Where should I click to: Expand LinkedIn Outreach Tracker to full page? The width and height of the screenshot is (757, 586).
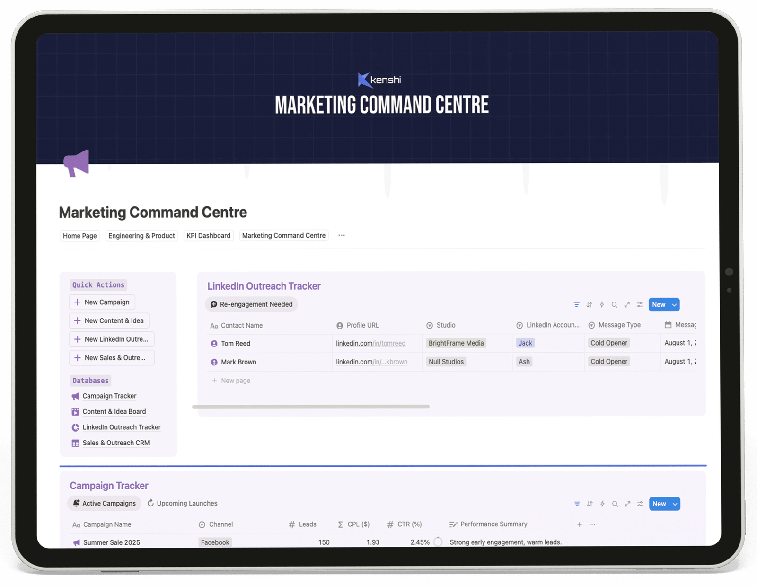click(x=627, y=305)
